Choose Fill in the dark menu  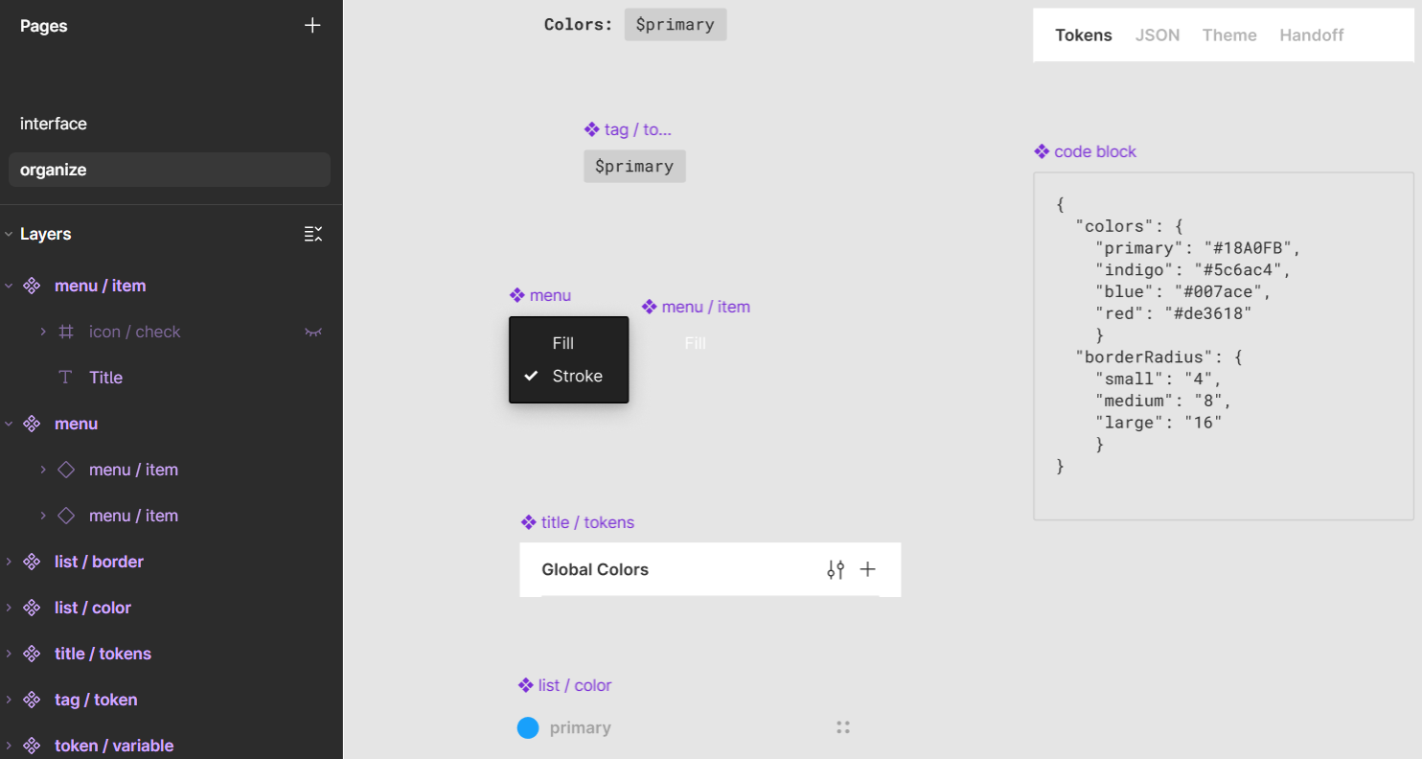click(563, 343)
